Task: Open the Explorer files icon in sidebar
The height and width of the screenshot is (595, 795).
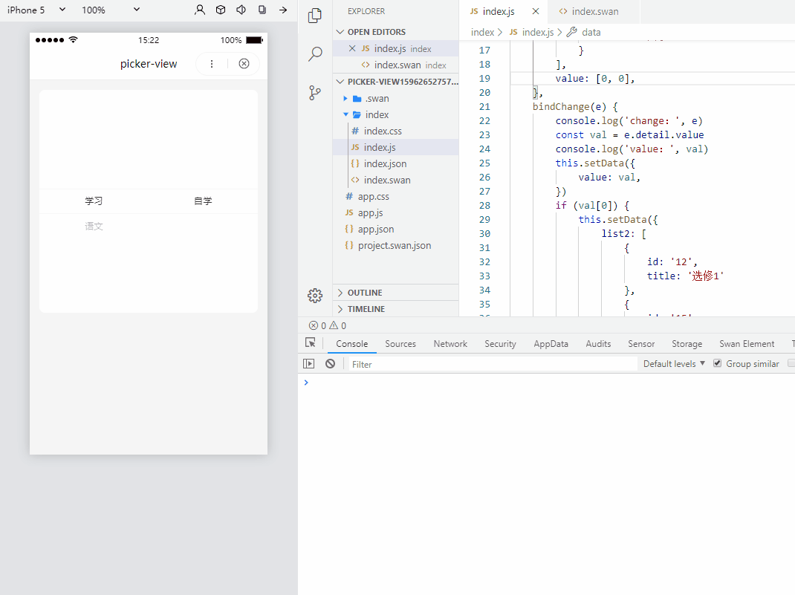Action: pyautogui.click(x=315, y=16)
